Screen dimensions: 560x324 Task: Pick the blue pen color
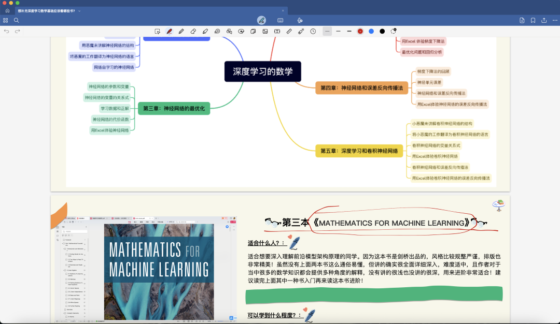(x=371, y=32)
